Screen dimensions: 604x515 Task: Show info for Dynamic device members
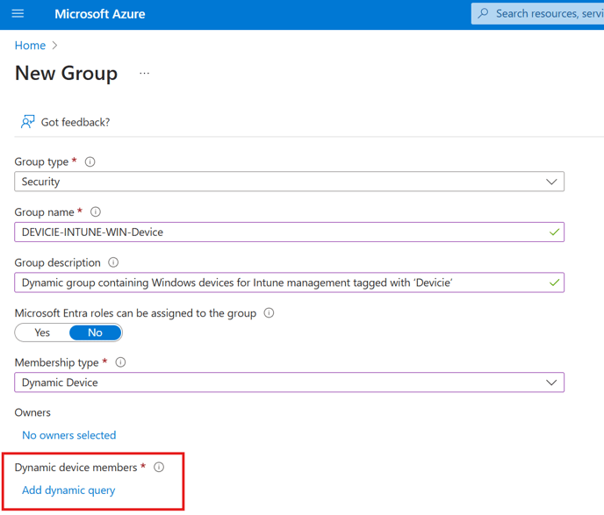point(159,468)
